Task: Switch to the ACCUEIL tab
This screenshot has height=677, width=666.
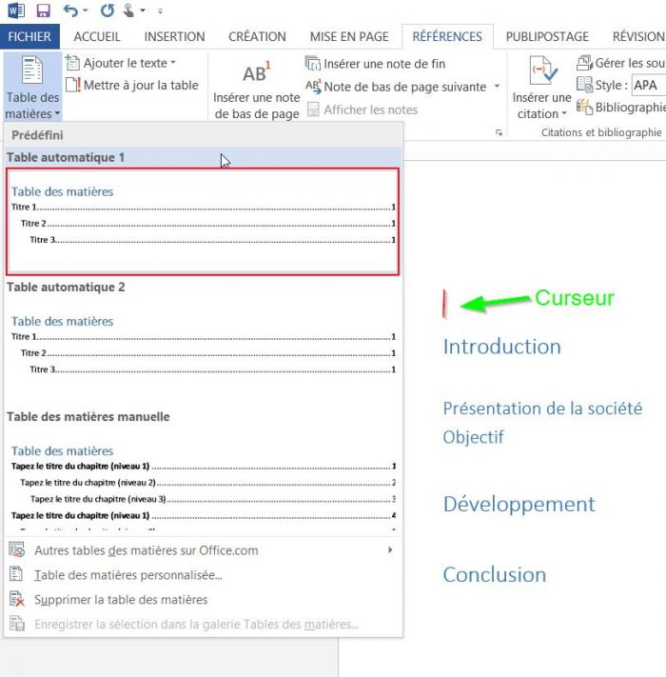Action: point(97,37)
